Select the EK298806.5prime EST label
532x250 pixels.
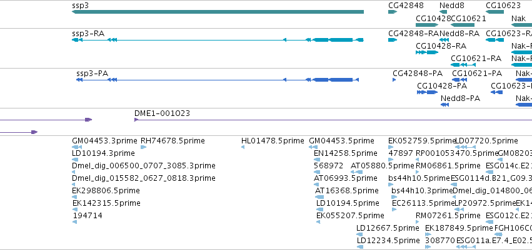[x=106, y=191]
